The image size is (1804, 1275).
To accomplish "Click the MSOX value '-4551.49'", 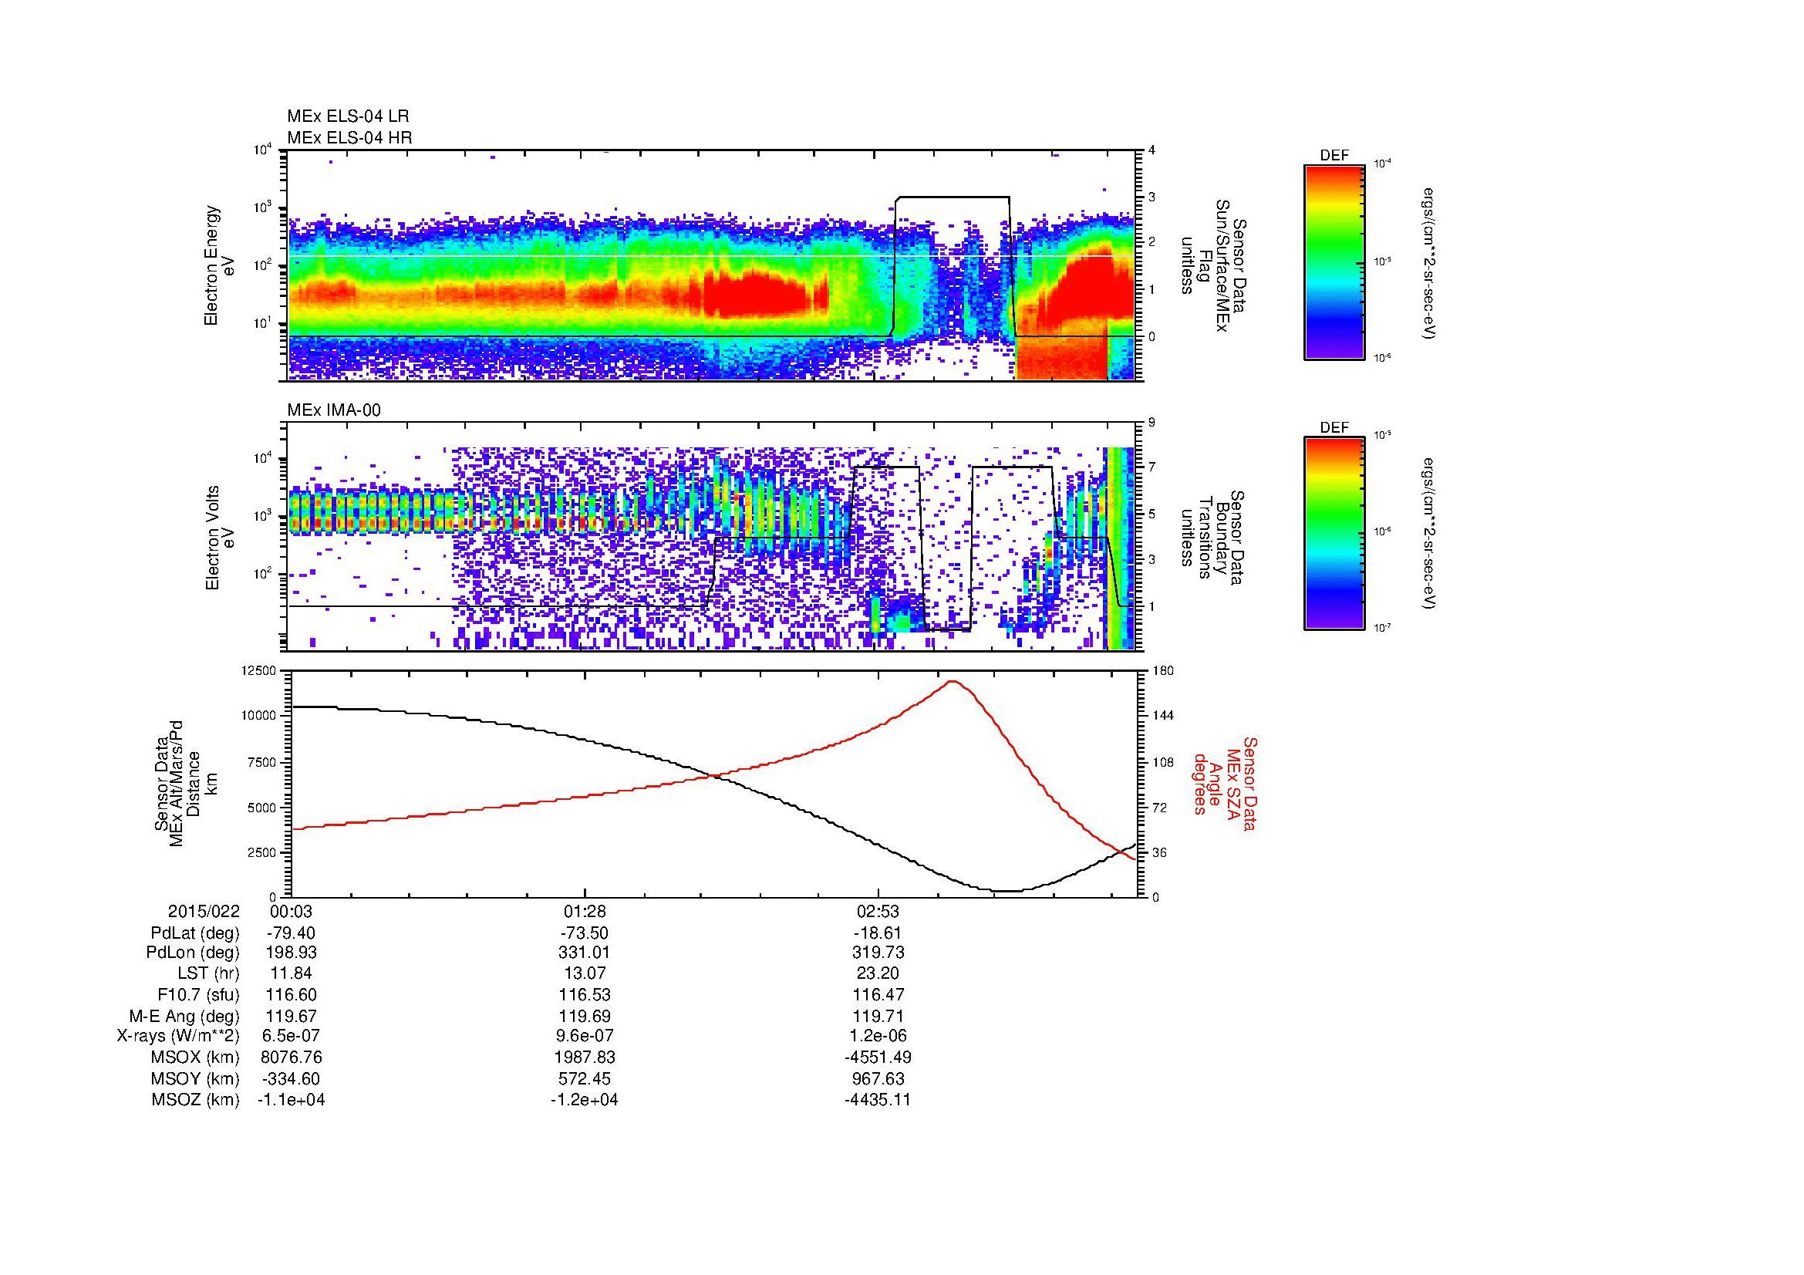I will coord(878,1057).
